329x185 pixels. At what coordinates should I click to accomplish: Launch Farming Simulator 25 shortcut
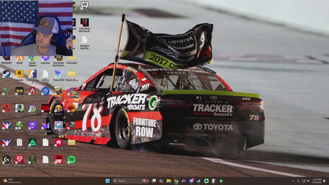point(58,94)
